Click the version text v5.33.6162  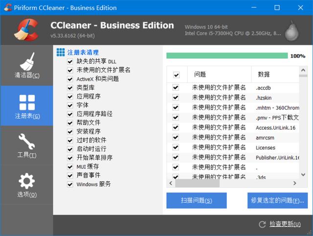point(72,36)
